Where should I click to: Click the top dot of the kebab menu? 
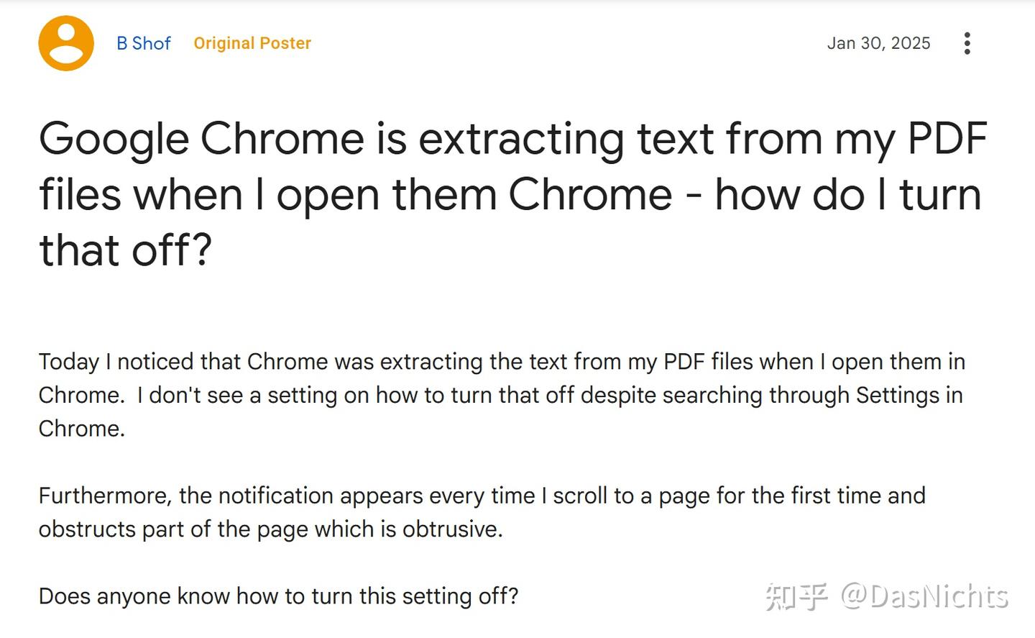pos(967,34)
